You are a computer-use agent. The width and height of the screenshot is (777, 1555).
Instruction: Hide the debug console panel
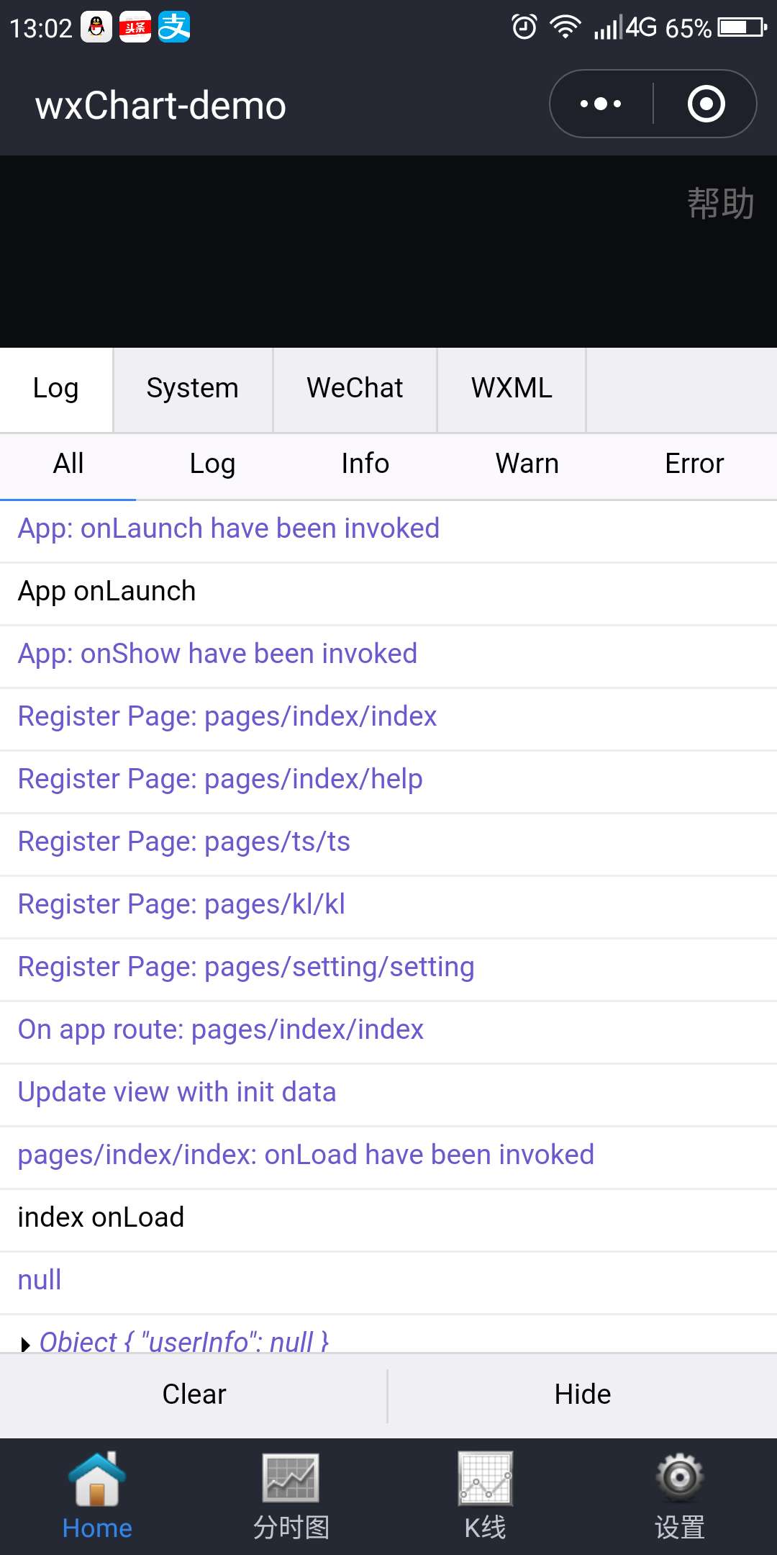click(582, 1394)
